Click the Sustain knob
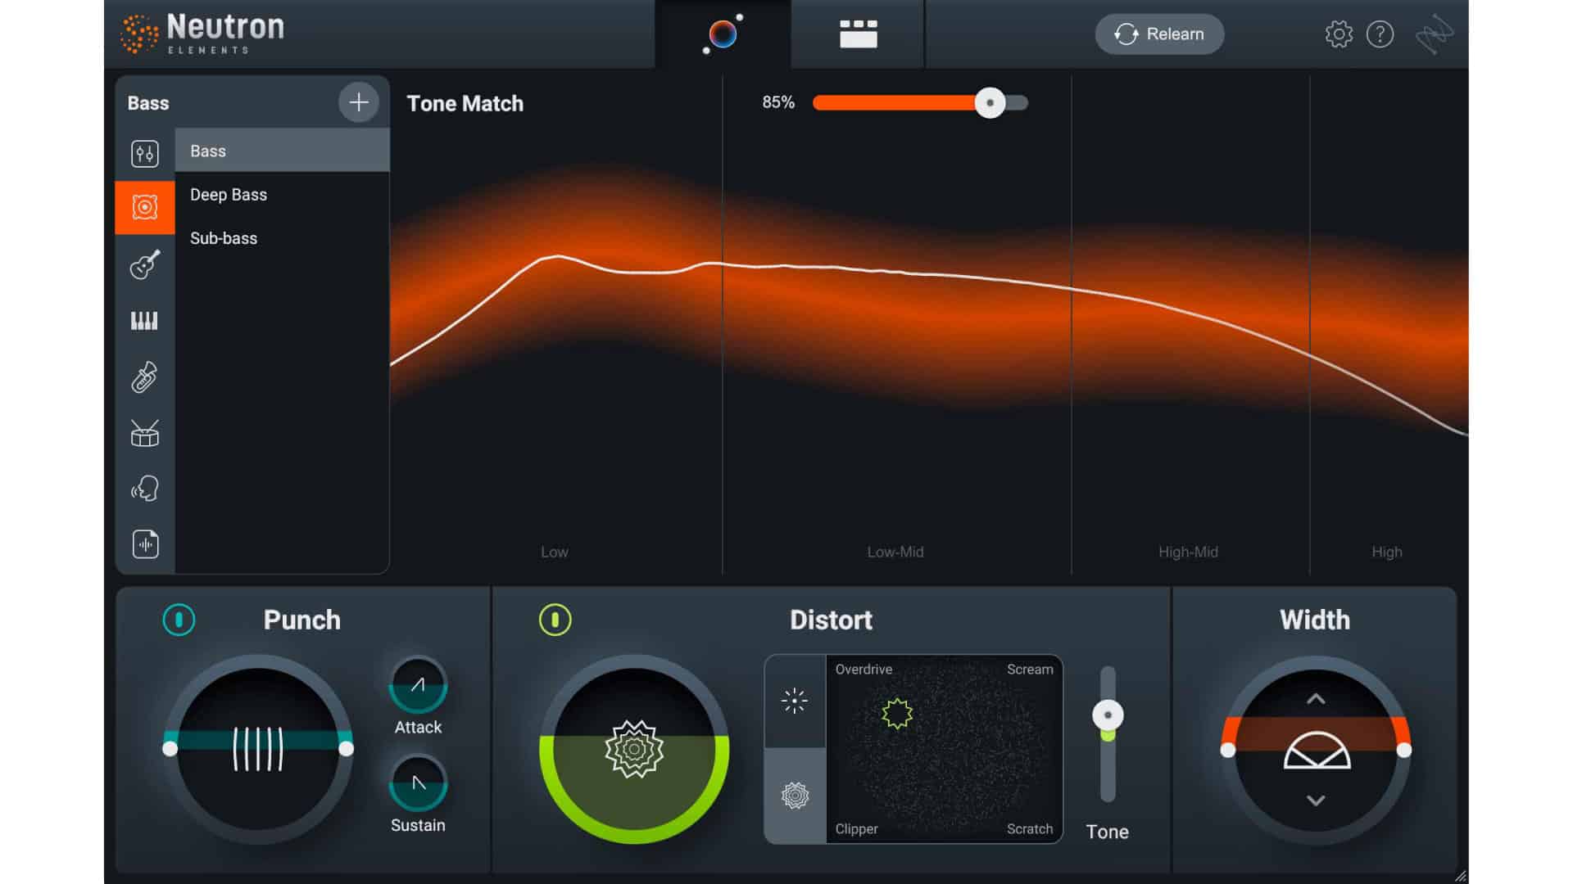 click(x=418, y=783)
